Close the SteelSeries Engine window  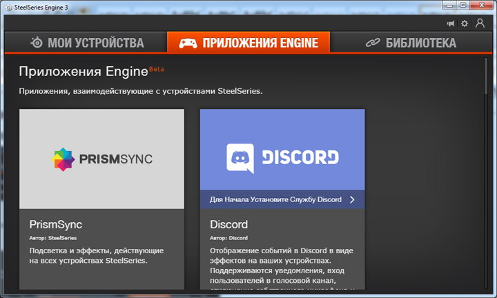482,6
